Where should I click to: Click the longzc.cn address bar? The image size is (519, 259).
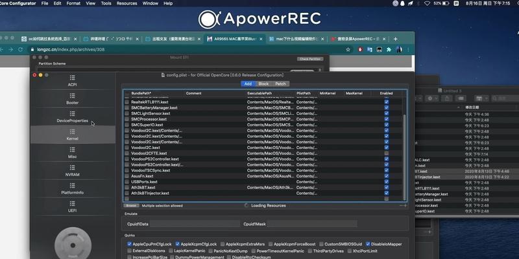click(186, 50)
